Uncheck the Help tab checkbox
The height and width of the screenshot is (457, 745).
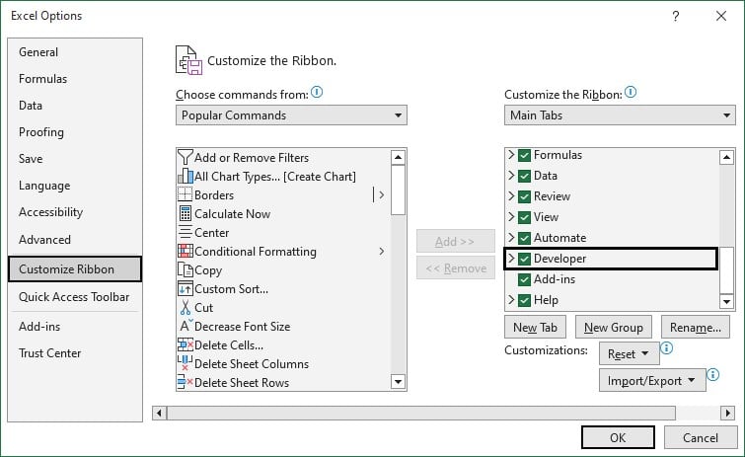(x=524, y=300)
